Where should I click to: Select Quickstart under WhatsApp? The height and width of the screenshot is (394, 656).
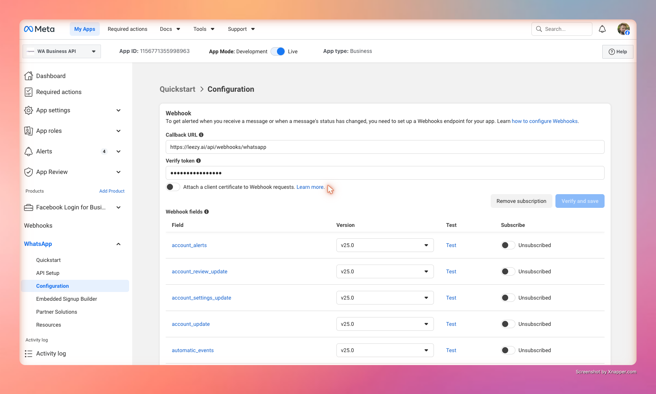pyautogui.click(x=48, y=260)
